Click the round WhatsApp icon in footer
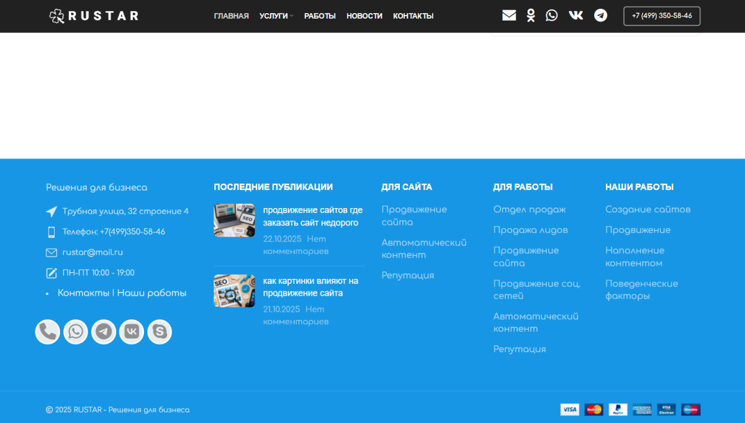The height and width of the screenshot is (423, 745). [x=76, y=332]
